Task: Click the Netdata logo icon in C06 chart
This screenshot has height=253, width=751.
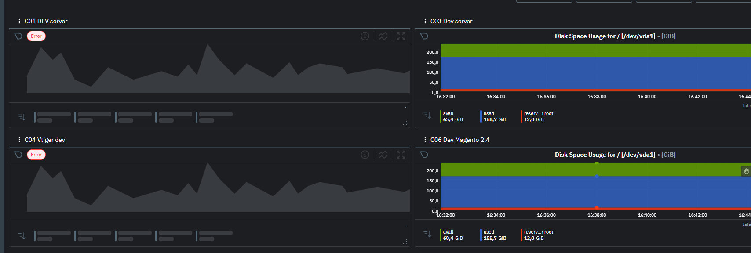Action: click(424, 155)
